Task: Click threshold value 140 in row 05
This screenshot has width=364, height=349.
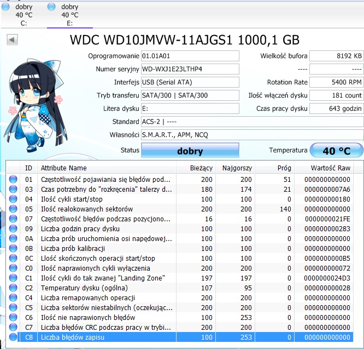Action: point(285,209)
